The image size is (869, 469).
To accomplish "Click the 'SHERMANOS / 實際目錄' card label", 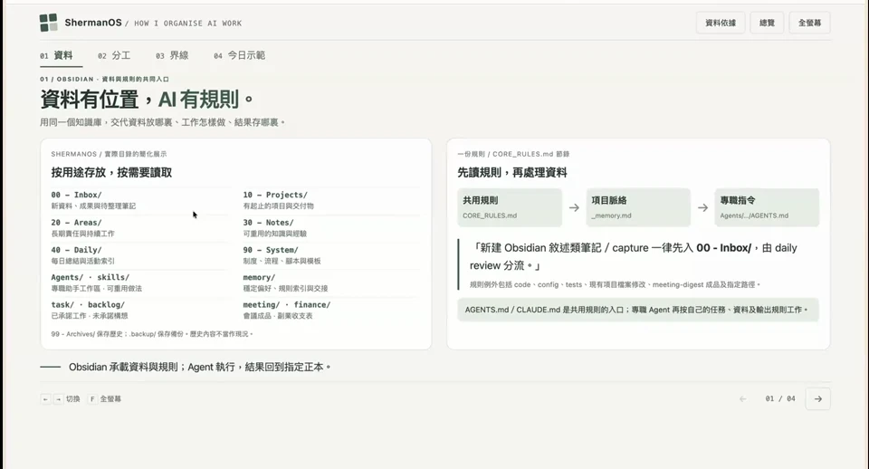I will click(109, 154).
